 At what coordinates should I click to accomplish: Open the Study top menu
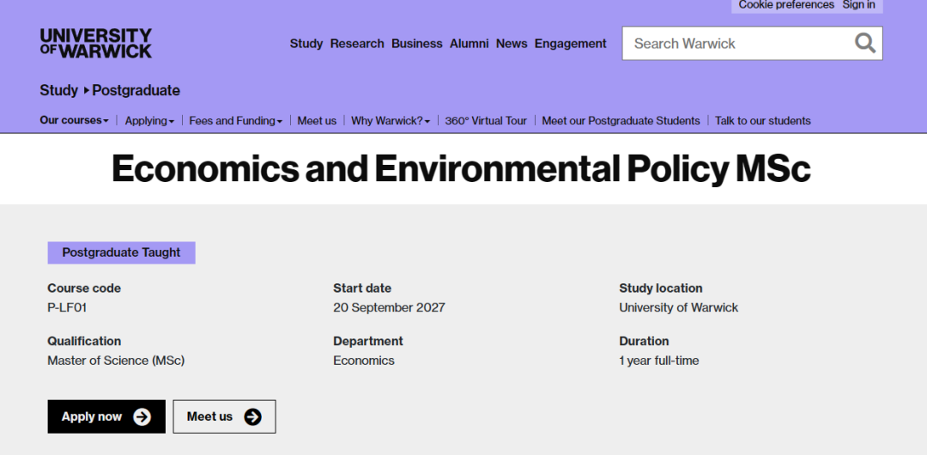pyautogui.click(x=306, y=44)
